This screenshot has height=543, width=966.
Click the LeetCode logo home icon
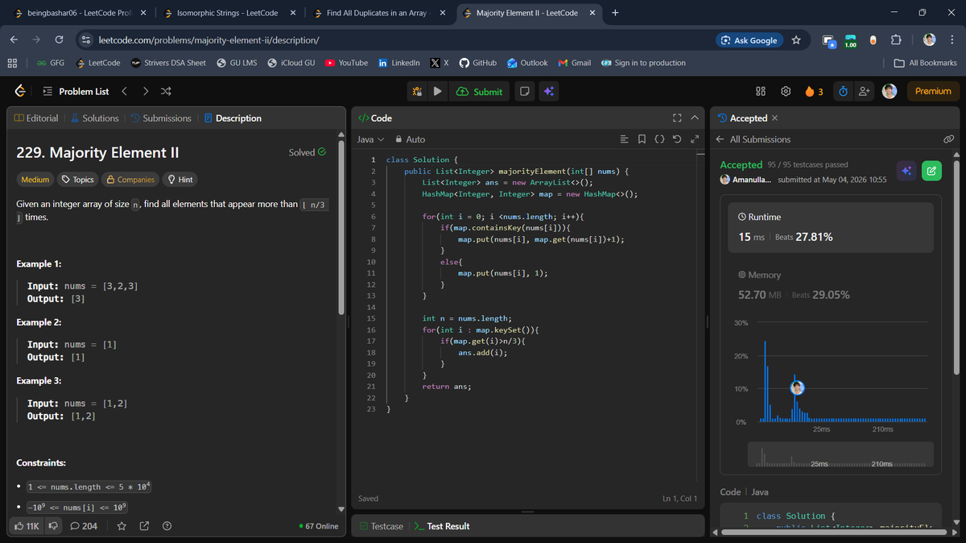(19, 91)
